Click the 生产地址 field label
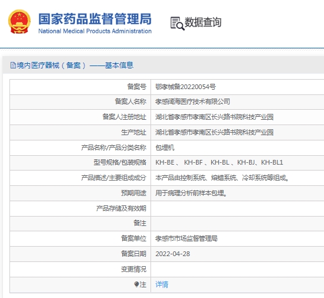The height and width of the screenshot is (298, 324). [x=134, y=132]
